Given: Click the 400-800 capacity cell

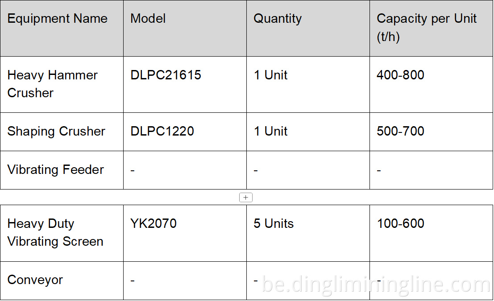Looking at the screenshot, I should (431, 84).
